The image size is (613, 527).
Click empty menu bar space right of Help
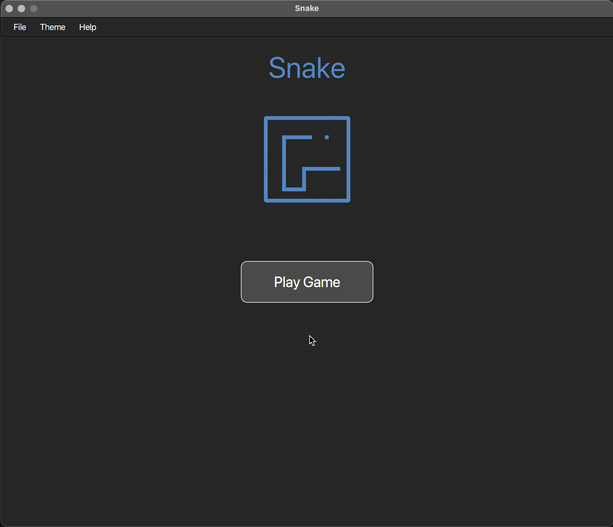tap(306, 27)
